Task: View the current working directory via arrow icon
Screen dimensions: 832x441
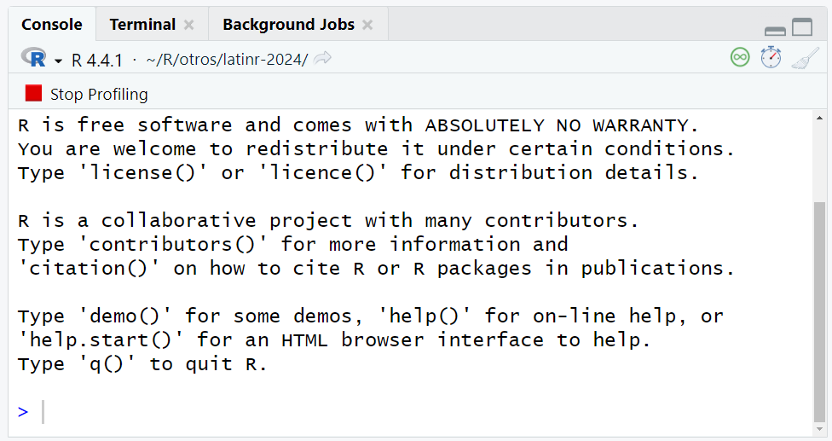Action: (322, 59)
